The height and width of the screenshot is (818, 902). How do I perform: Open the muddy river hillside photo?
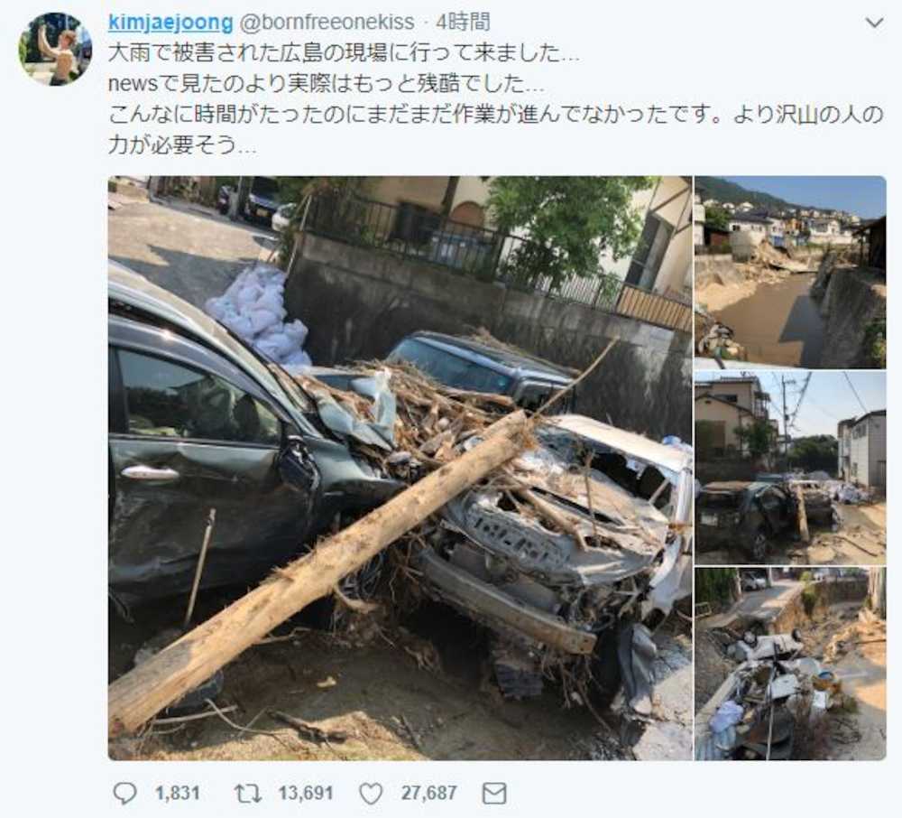(x=790, y=273)
